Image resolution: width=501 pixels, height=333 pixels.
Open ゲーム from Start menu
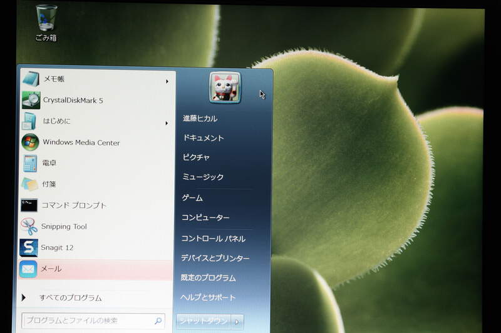click(x=192, y=198)
